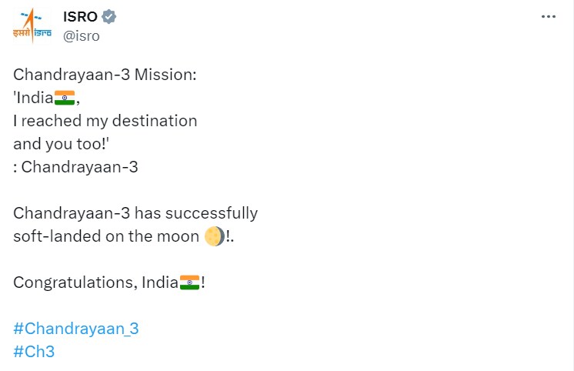The image size is (574, 371).
Task: Click the flag emoji after Congratulations, India
Action: 189,282
